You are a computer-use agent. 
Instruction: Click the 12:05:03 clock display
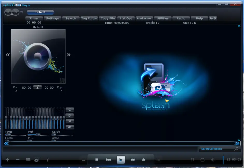click(234, 159)
